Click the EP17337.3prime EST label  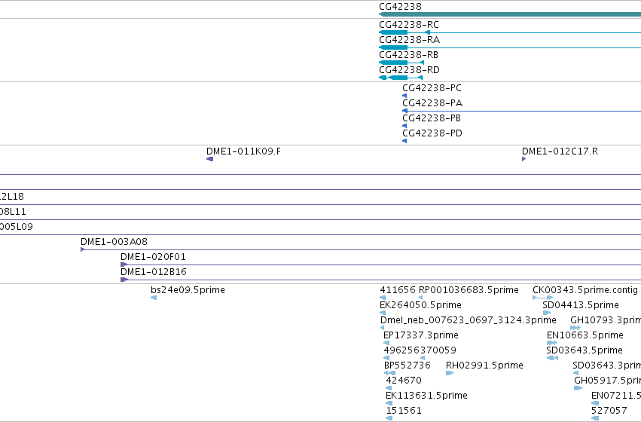pos(421,335)
